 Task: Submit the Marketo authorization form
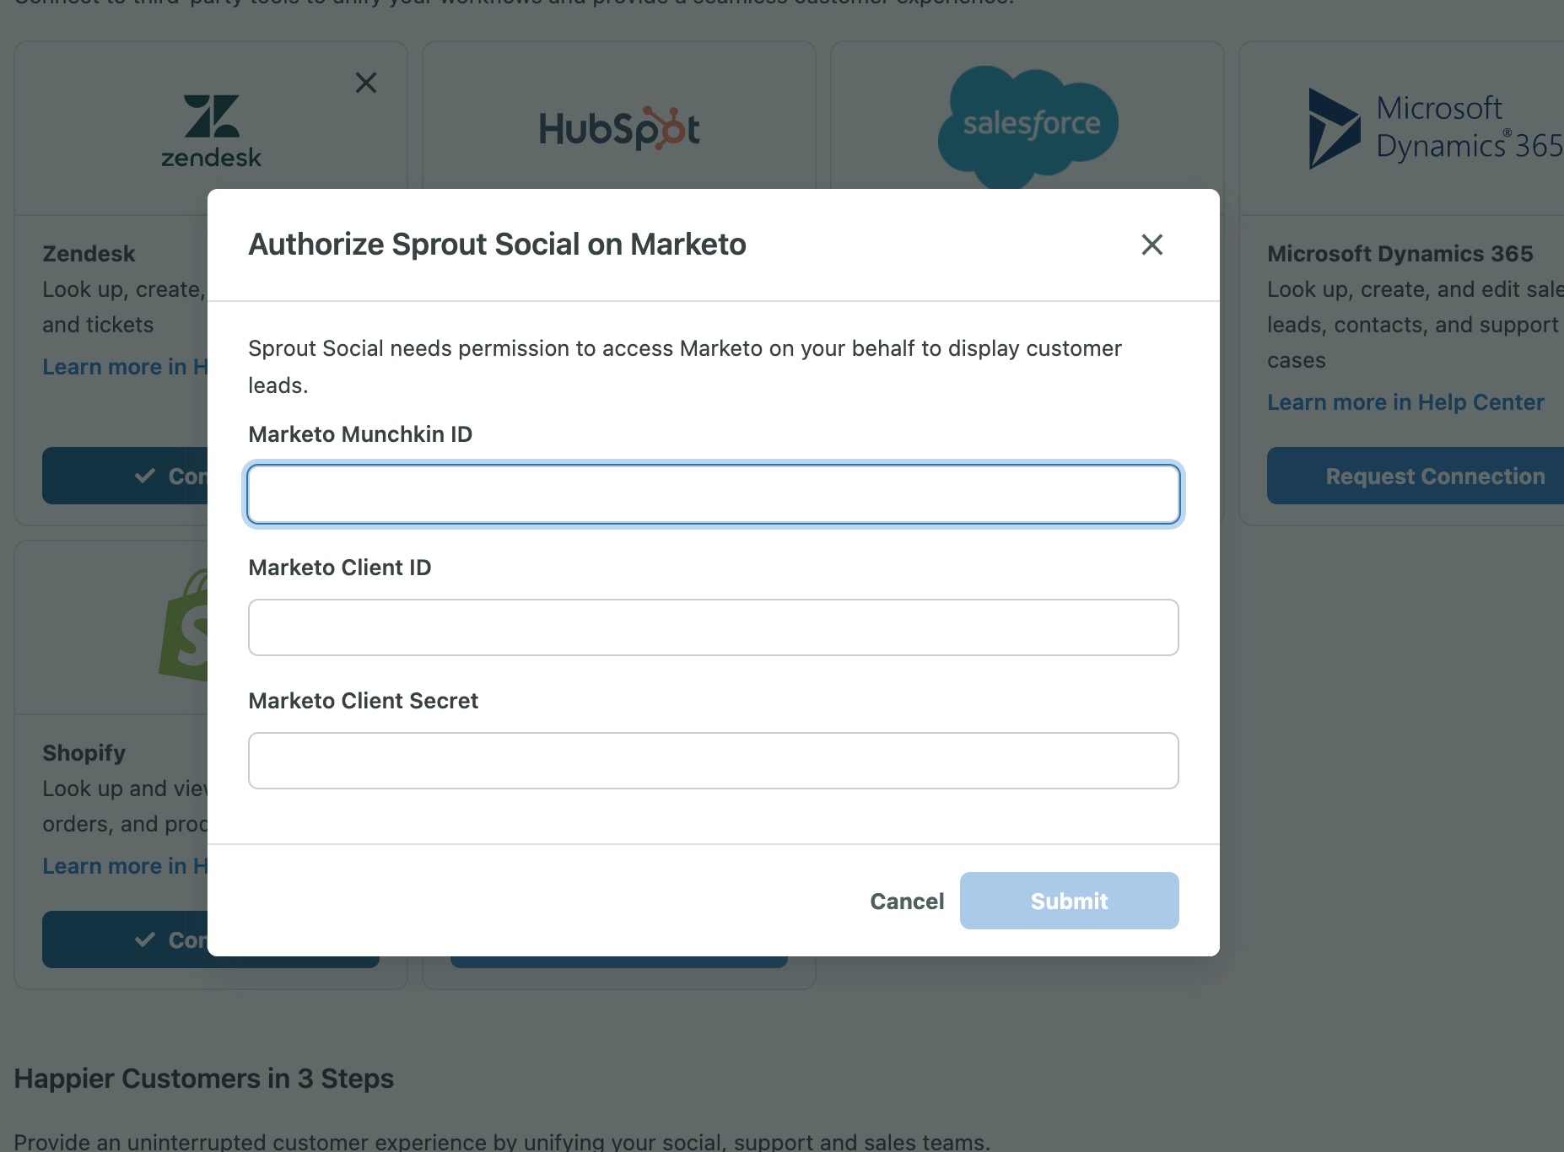(x=1070, y=901)
